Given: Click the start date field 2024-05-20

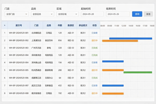Looking at the screenshot, I should (x=92, y=14).
